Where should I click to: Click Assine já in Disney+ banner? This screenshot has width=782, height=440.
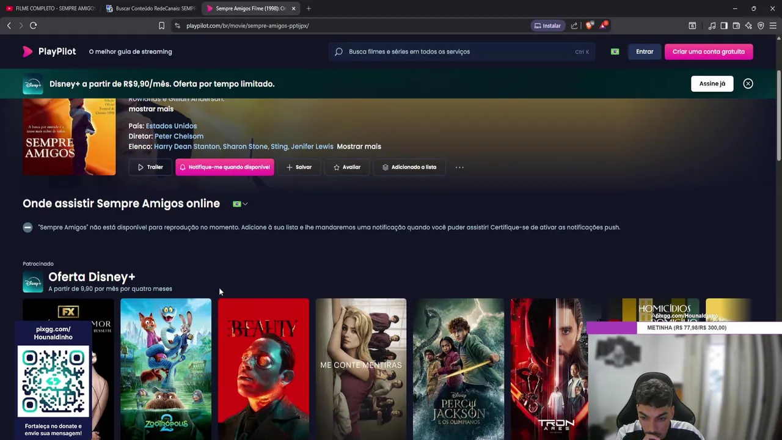tap(712, 84)
